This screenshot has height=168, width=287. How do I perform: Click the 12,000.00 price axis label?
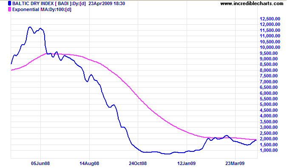[270, 24]
